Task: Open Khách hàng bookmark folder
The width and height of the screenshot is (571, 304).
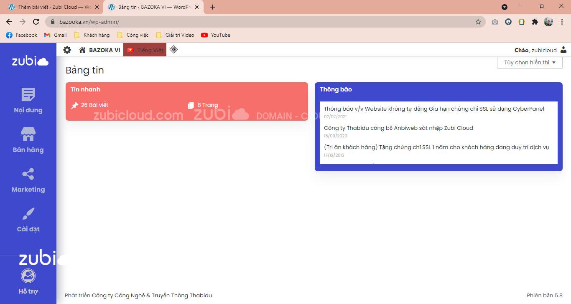Action: click(x=92, y=35)
